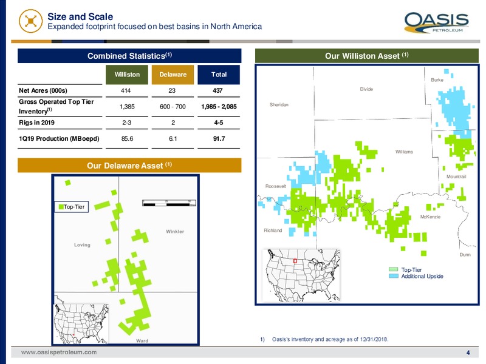Click the Delaware production value 6.1
This screenshot has height=364, width=486.
click(173, 139)
